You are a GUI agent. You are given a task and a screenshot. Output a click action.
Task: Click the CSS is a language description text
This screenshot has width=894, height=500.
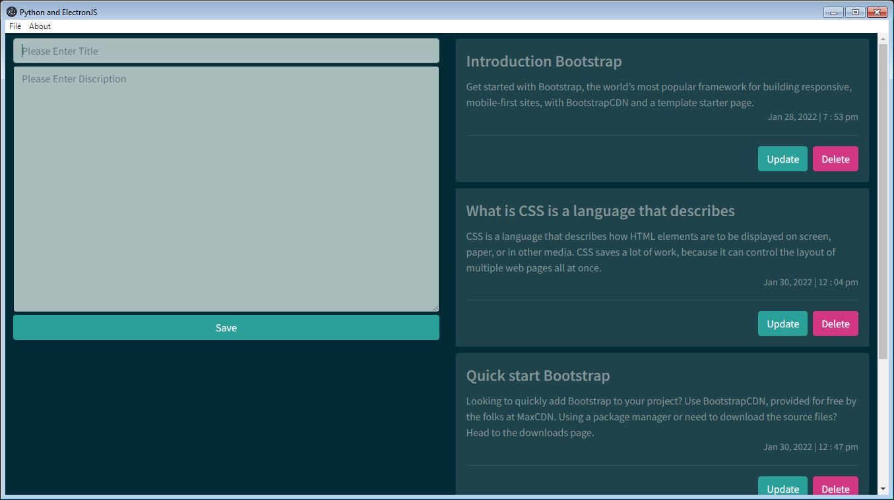[651, 252]
